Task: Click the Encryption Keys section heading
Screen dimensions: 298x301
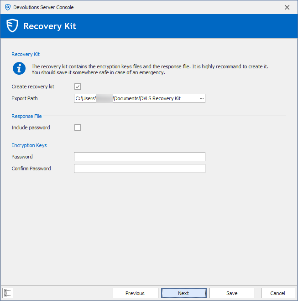Action: [x=29, y=145]
